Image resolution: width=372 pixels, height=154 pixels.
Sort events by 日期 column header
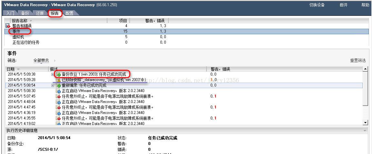(27, 69)
